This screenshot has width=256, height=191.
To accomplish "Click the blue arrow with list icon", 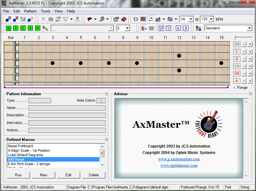I will point(30,19).
